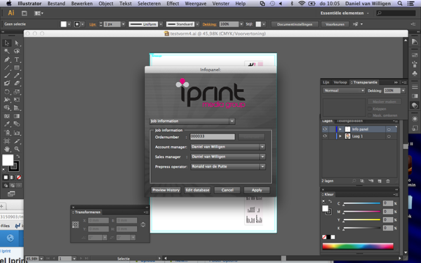The height and width of the screenshot is (263, 421).
Task: Select the Eraser tool
Action: click(x=17, y=83)
